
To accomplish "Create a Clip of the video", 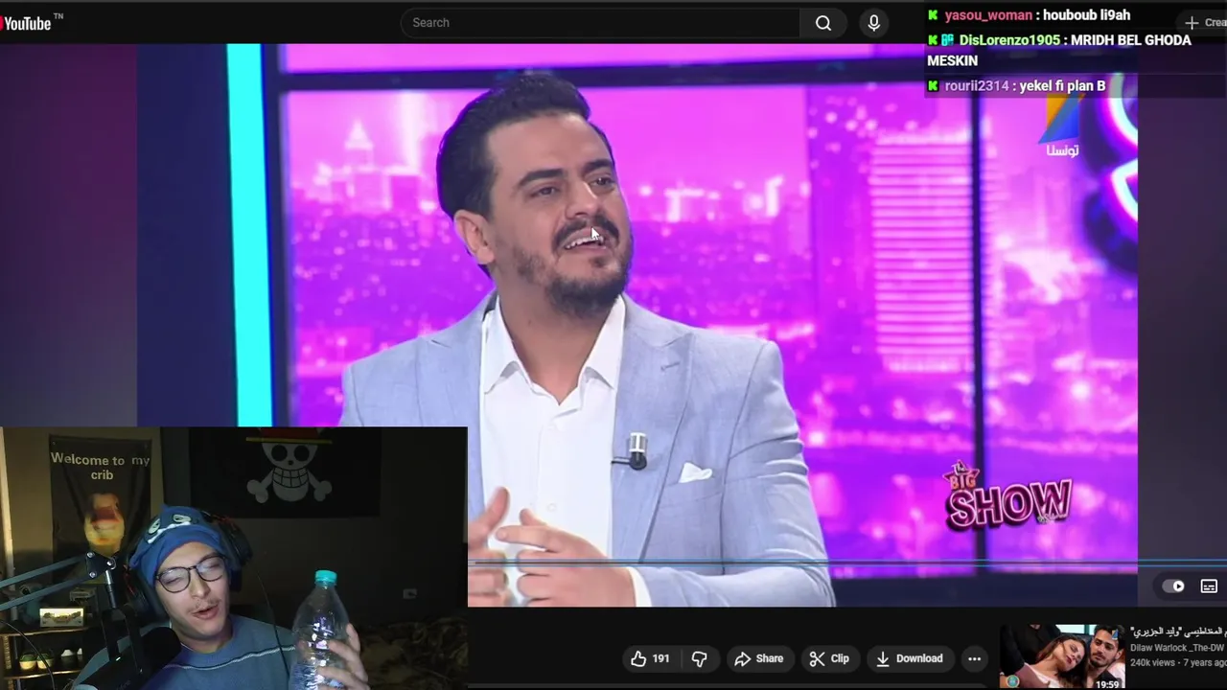I will tap(829, 658).
